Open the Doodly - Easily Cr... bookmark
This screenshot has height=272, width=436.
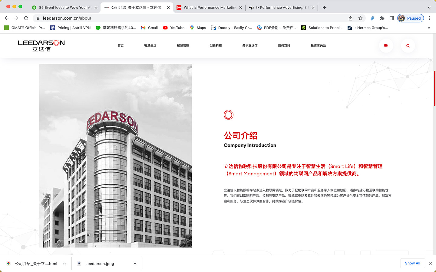[x=232, y=28]
